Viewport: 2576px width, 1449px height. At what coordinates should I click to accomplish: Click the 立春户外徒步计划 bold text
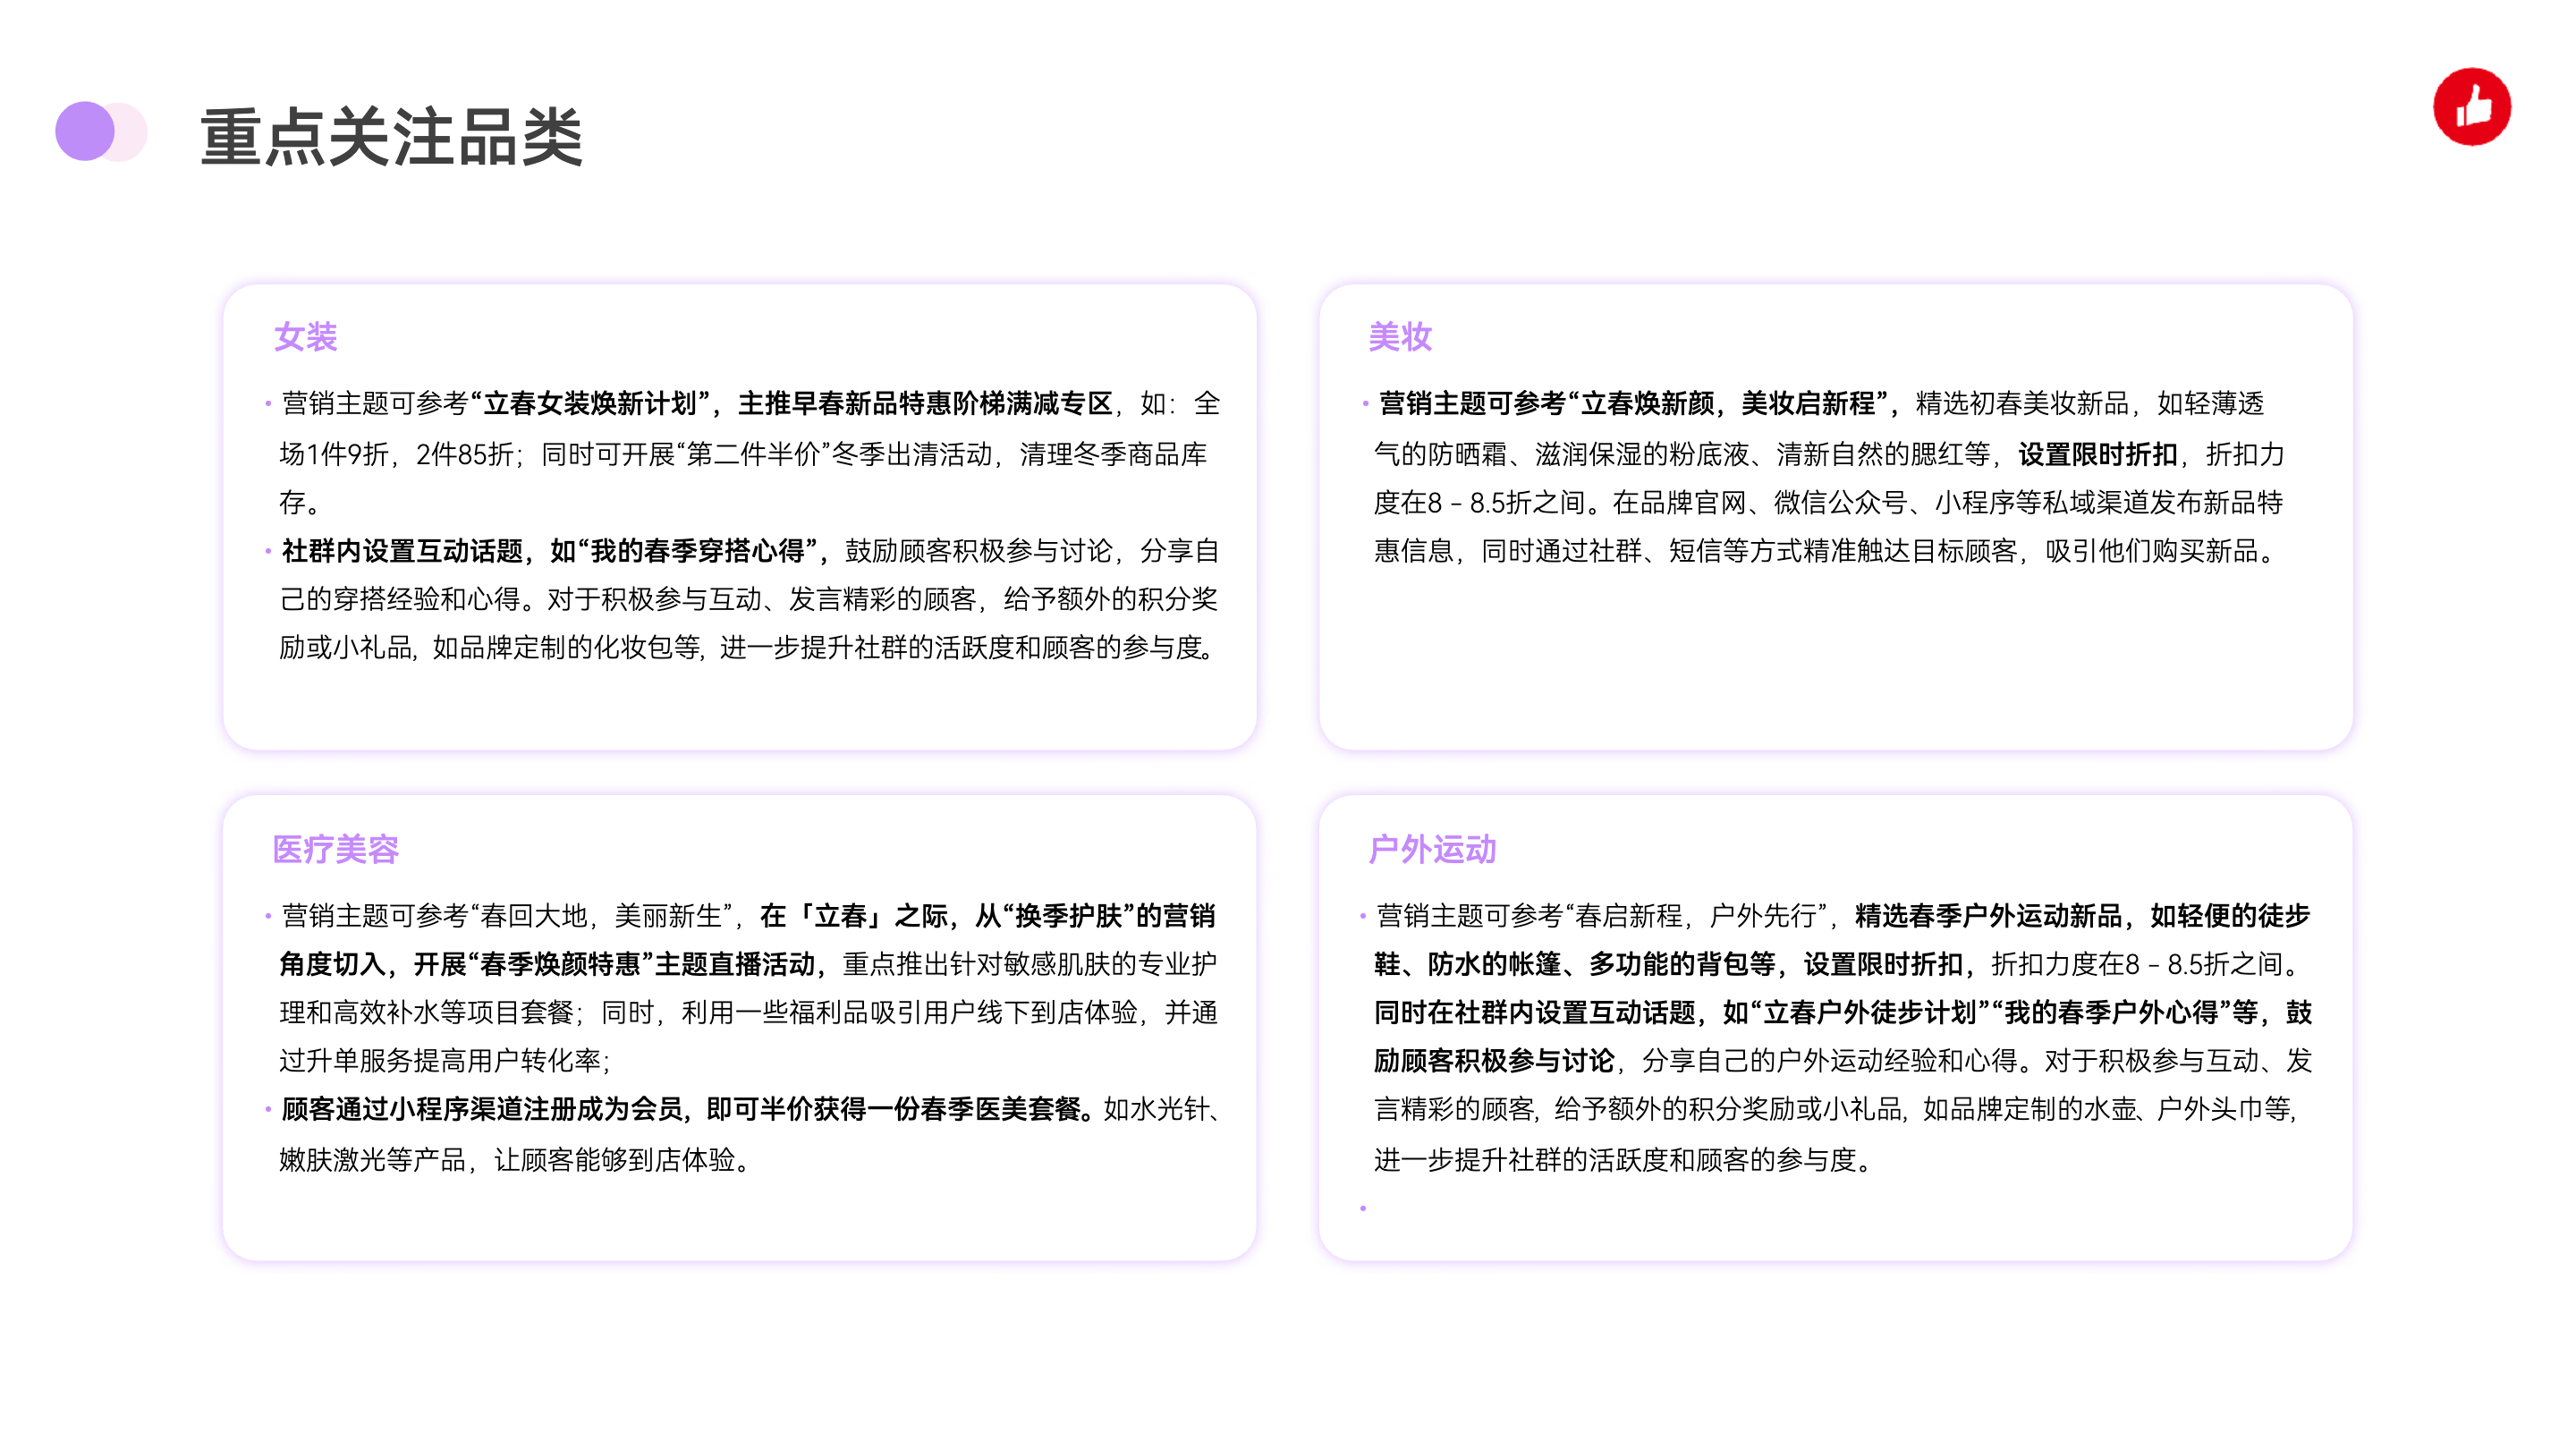click(1870, 1012)
